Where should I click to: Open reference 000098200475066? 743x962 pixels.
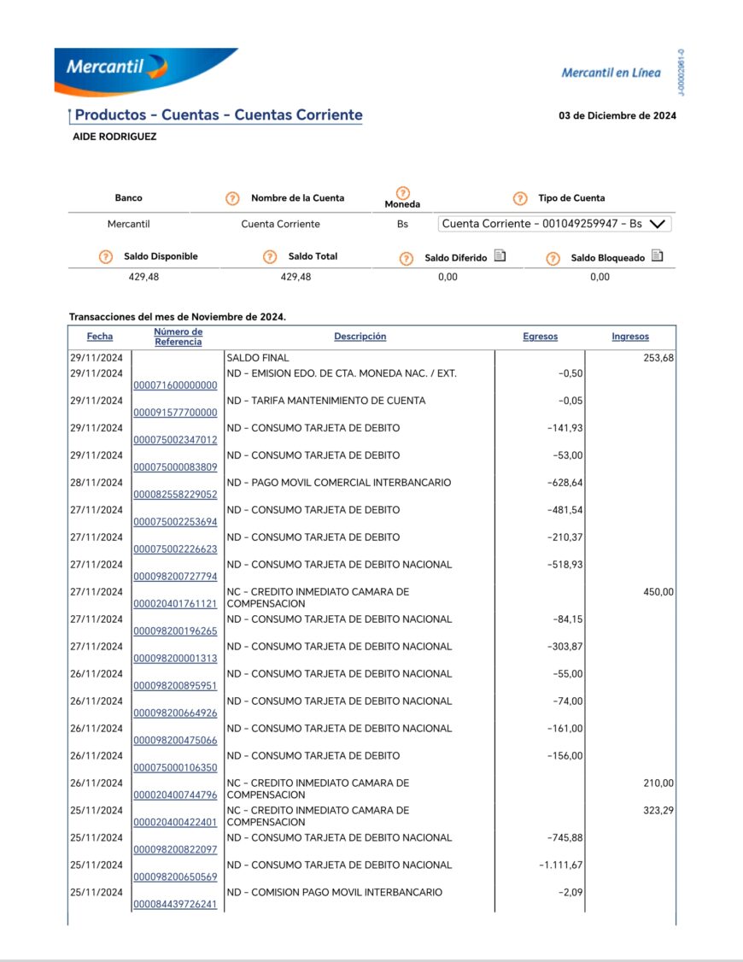click(x=175, y=740)
